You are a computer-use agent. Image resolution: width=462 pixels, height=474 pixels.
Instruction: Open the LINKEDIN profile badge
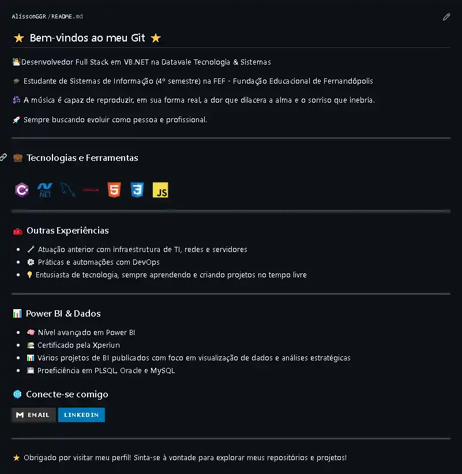click(x=82, y=415)
